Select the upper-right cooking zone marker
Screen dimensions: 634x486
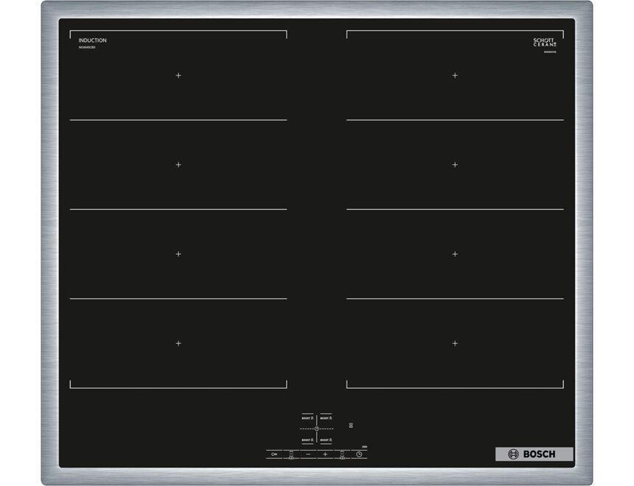click(x=454, y=75)
